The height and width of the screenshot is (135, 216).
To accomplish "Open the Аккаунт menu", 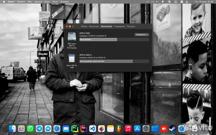I will (21, 2).
